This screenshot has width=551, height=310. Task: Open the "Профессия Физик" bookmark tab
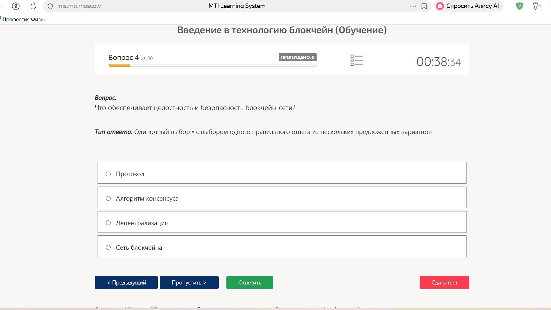tap(23, 19)
